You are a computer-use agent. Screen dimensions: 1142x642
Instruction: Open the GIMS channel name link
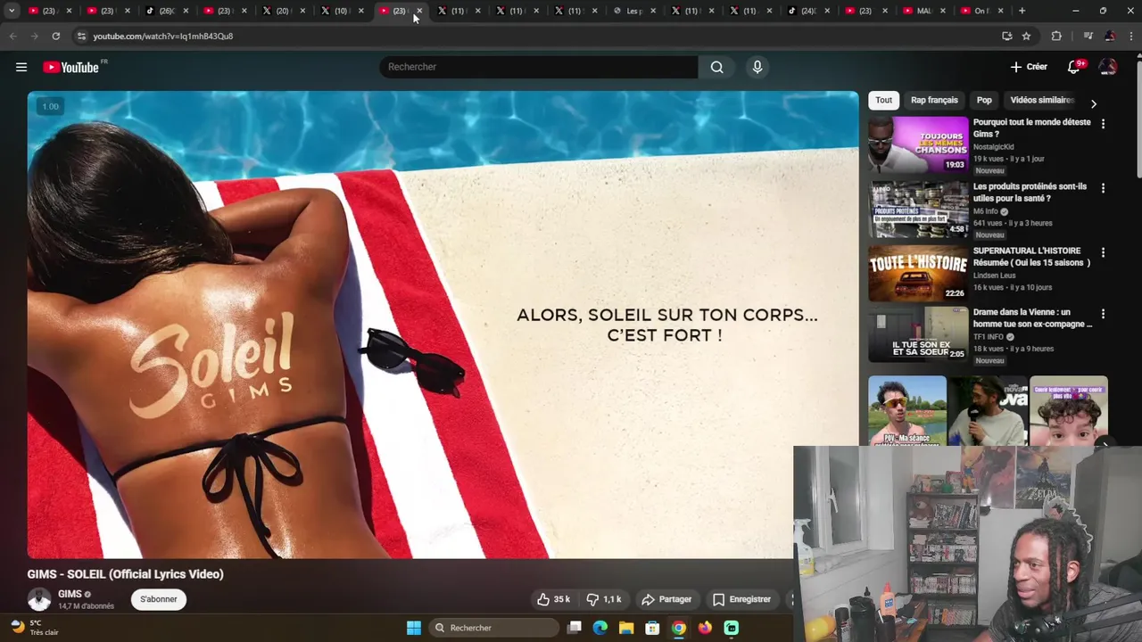(x=70, y=594)
